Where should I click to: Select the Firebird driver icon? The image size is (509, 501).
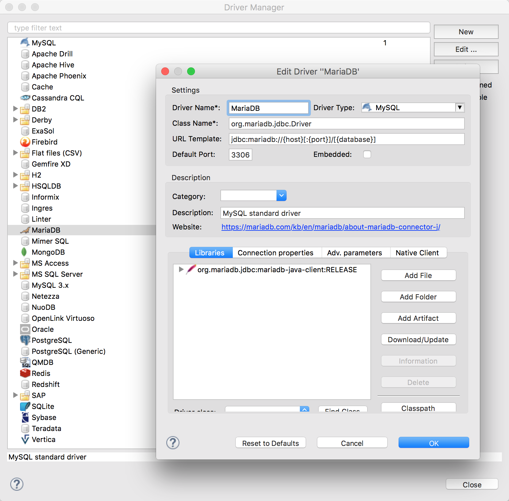[25, 142]
